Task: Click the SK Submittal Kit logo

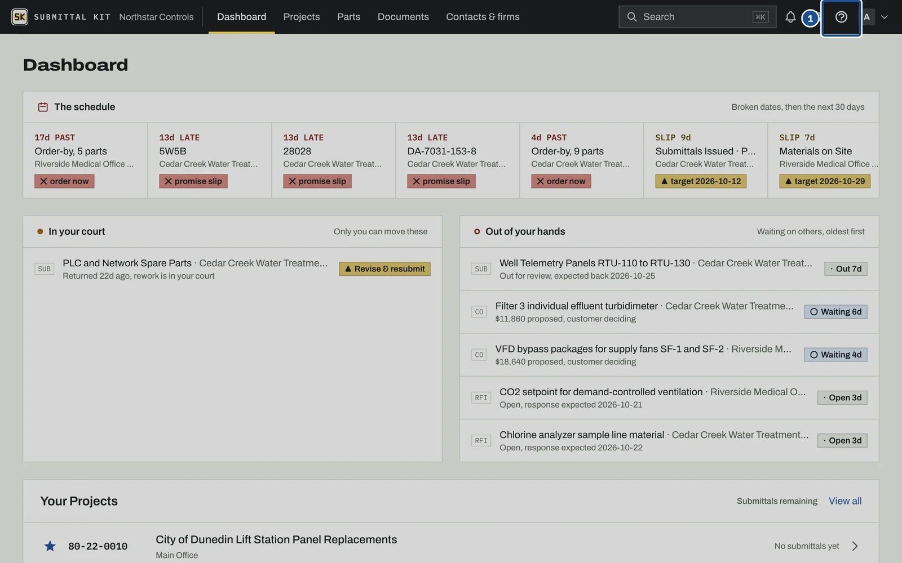Action: [20, 17]
